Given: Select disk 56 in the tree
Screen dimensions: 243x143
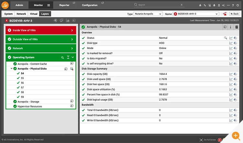Looking at the screenshot, I should pyautogui.click(x=22, y=83).
